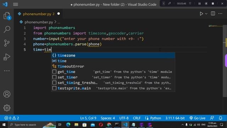Expand the run options dropdown arrow
The width and height of the screenshot is (227, 128).
206,14
